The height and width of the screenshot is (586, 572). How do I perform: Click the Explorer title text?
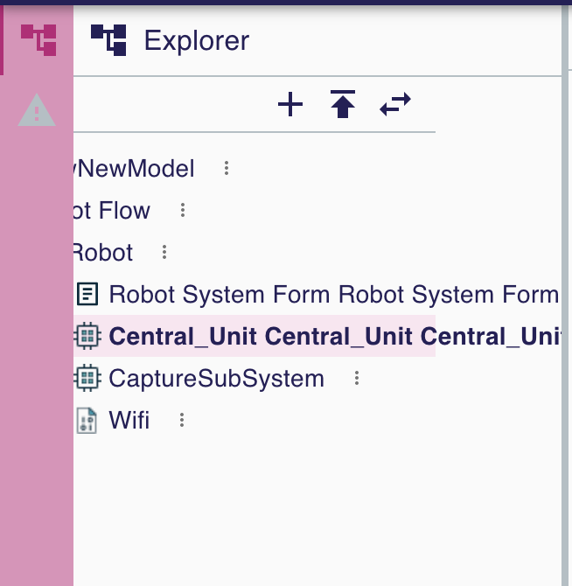[197, 41]
